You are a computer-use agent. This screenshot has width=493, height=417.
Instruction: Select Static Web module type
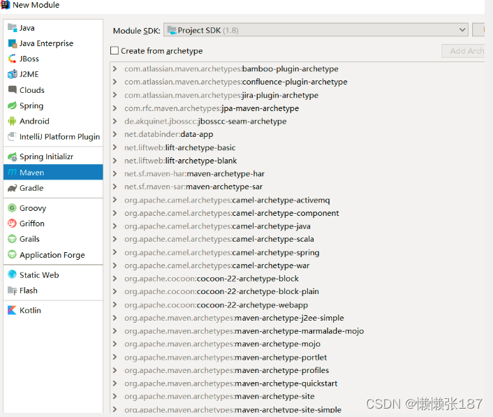pos(53,275)
